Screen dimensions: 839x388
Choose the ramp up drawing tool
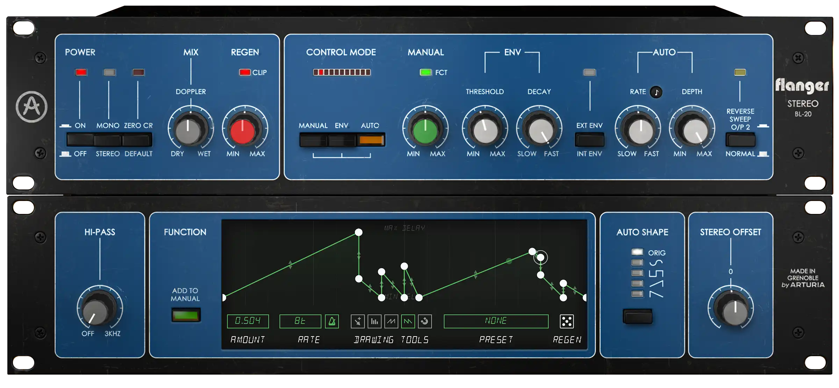pos(391,321)
